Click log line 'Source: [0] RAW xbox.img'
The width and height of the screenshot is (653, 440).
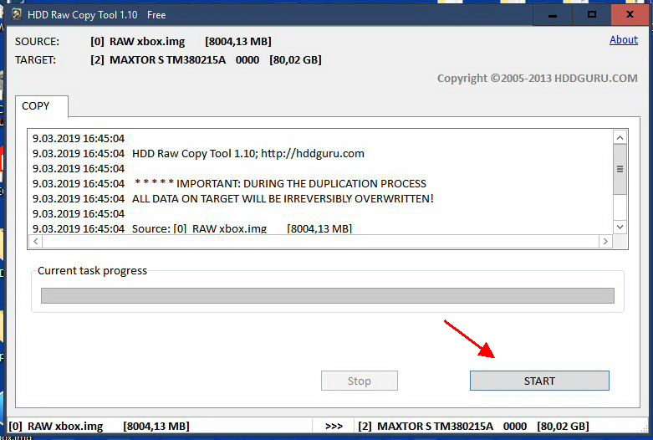point(199,228)
